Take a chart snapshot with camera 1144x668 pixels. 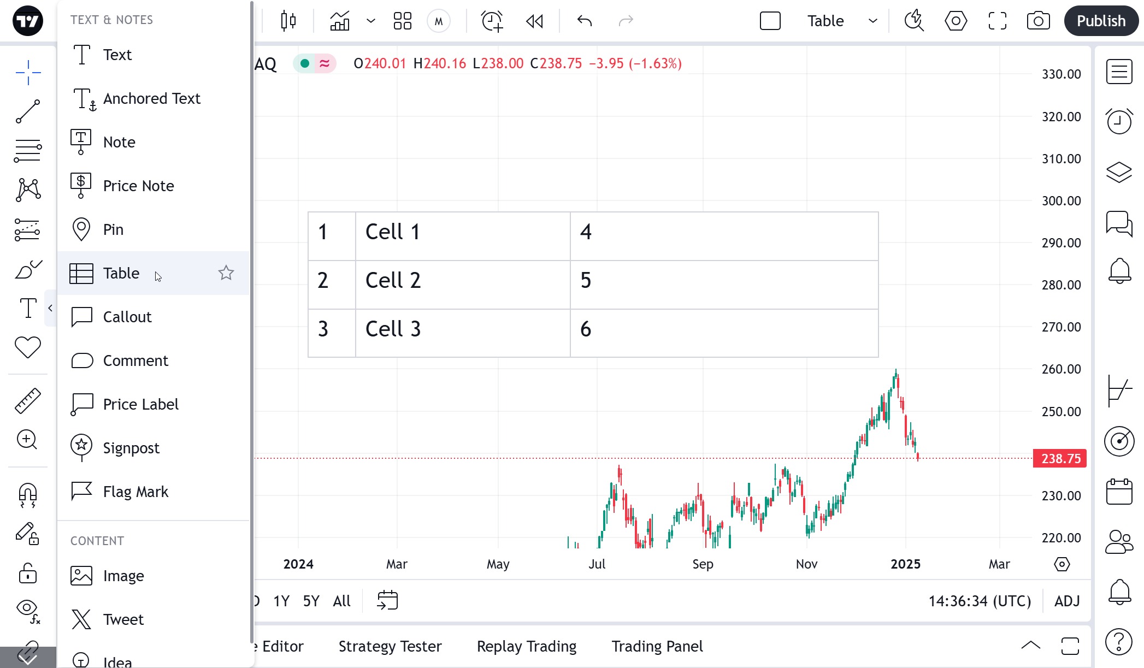point(1038,21)
